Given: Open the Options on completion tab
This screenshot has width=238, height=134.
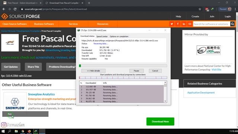Looking at the screenshot, I should pyautogui.click(x=119, y=36).
